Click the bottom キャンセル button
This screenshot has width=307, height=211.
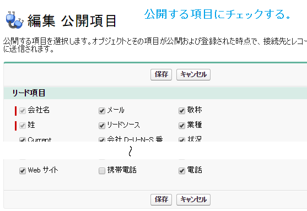193,199
